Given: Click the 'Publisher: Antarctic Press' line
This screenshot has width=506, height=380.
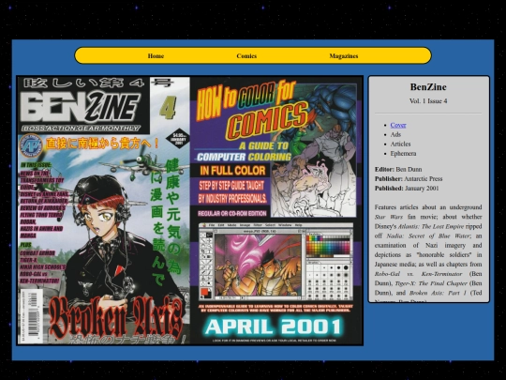Looking at the screenshot, I should click(409, 178).
